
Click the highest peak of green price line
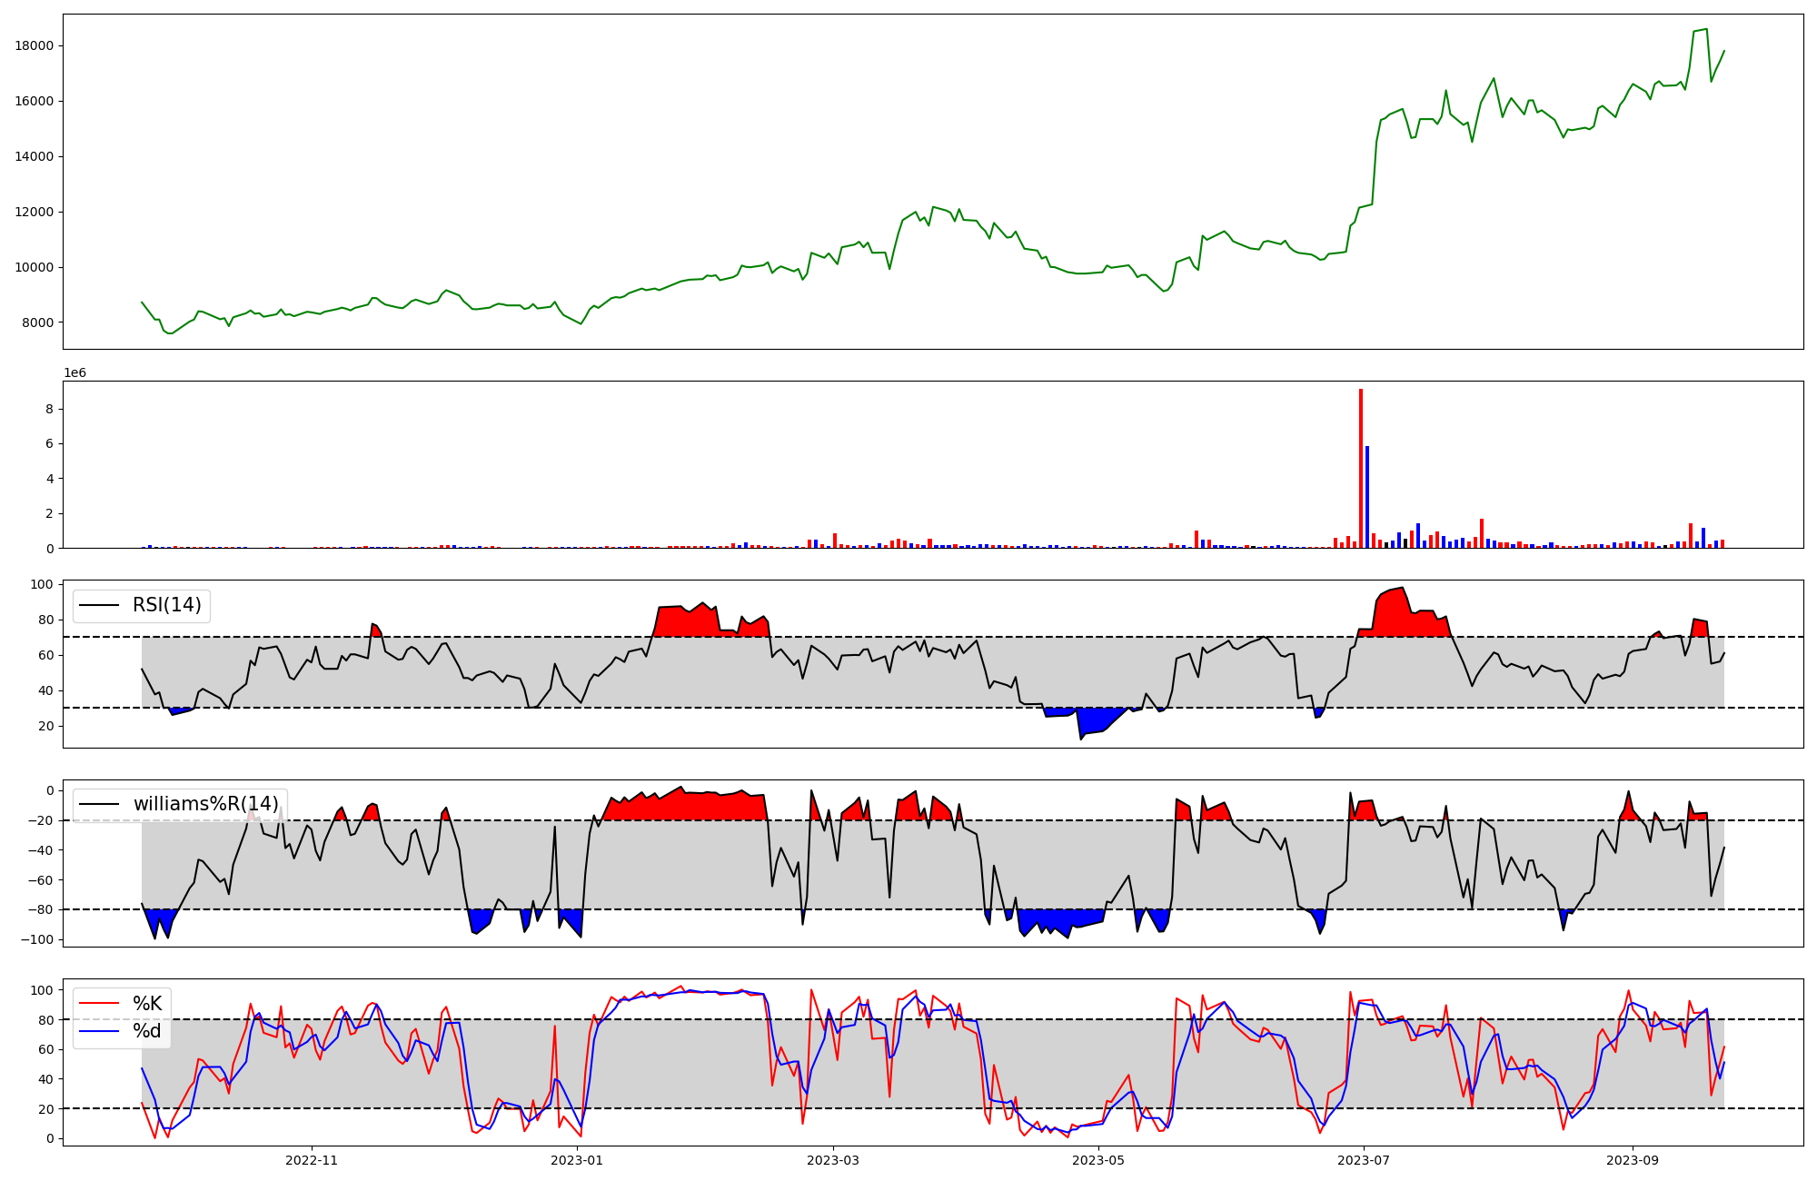pos(1705,29)
